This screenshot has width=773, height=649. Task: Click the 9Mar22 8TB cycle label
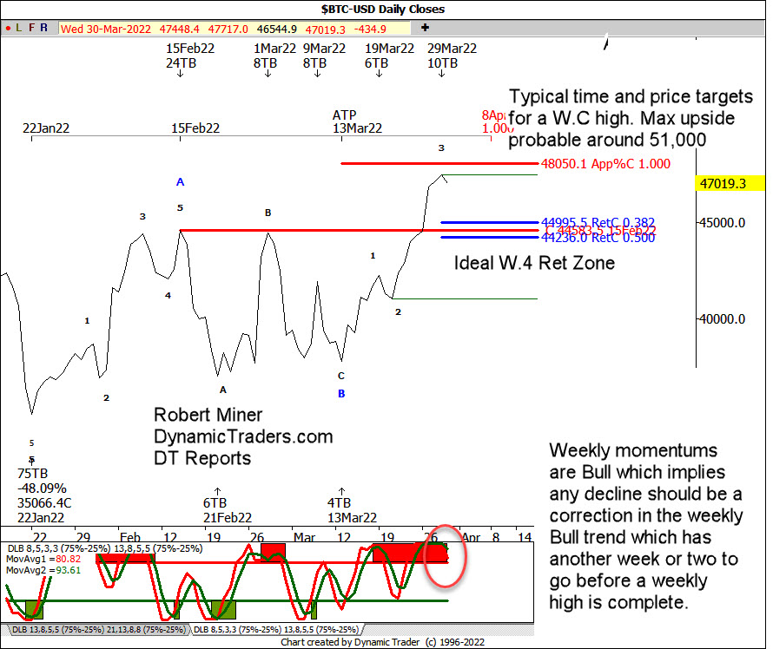[x=324, y=56]
